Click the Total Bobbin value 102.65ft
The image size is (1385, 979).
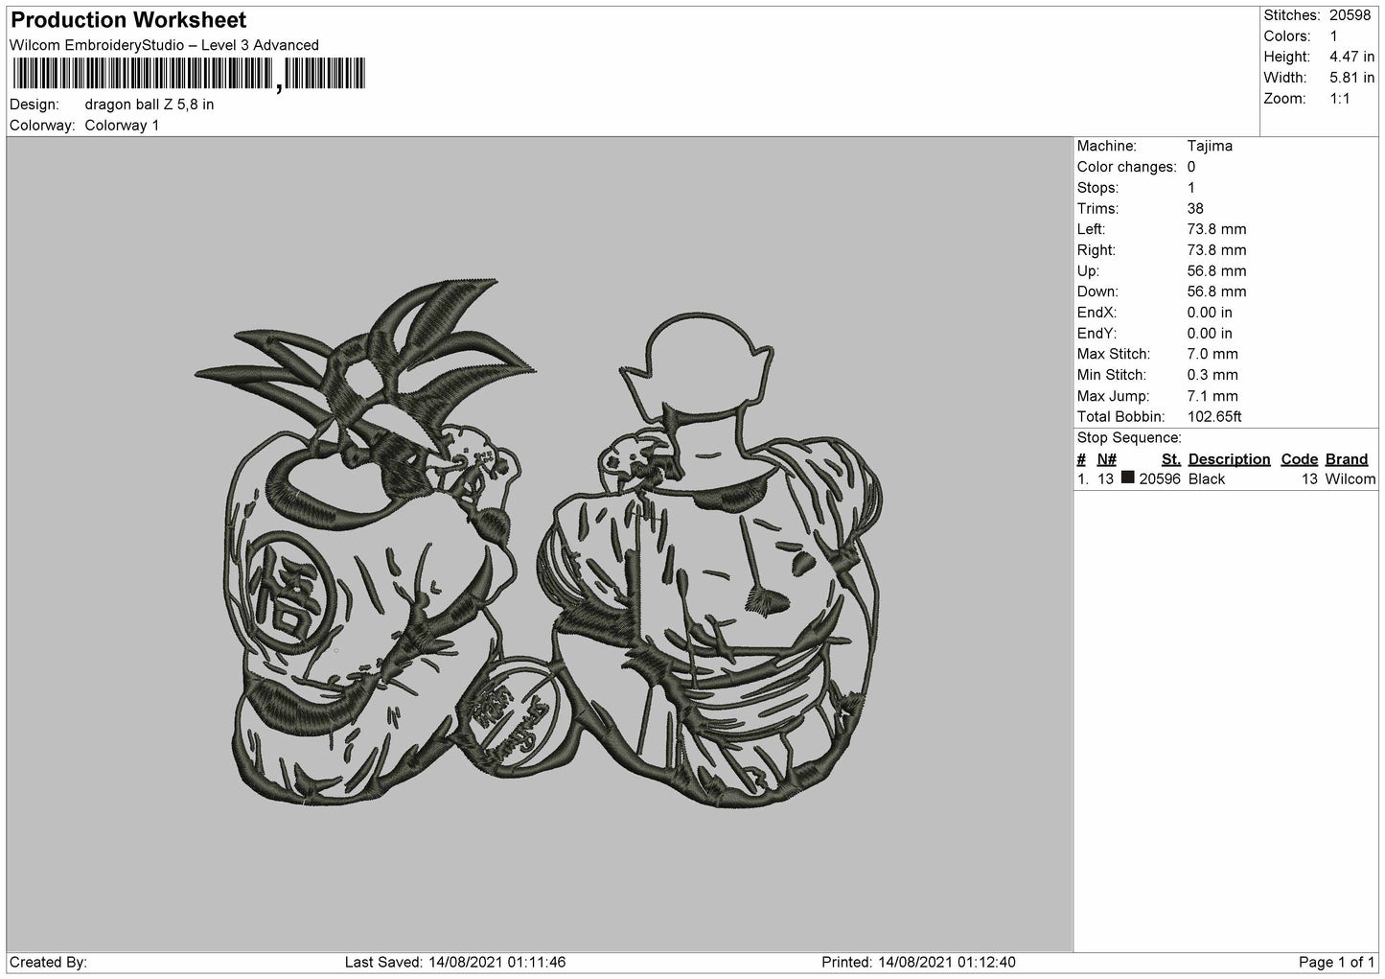tap(1214, 417)
